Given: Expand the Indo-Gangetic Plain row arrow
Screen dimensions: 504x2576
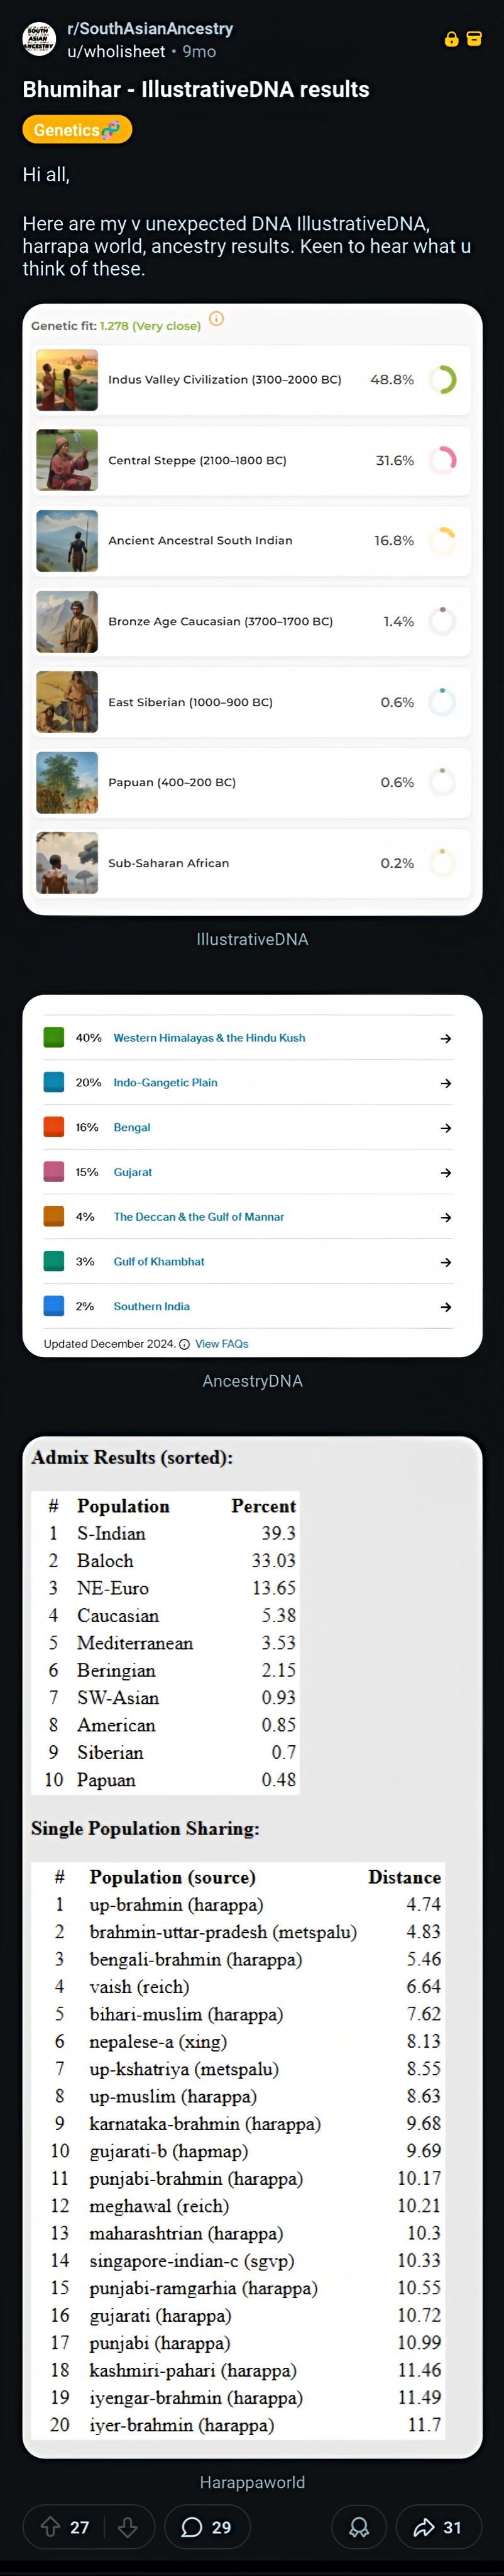Looking at the screenshot, I should 446,1083.
